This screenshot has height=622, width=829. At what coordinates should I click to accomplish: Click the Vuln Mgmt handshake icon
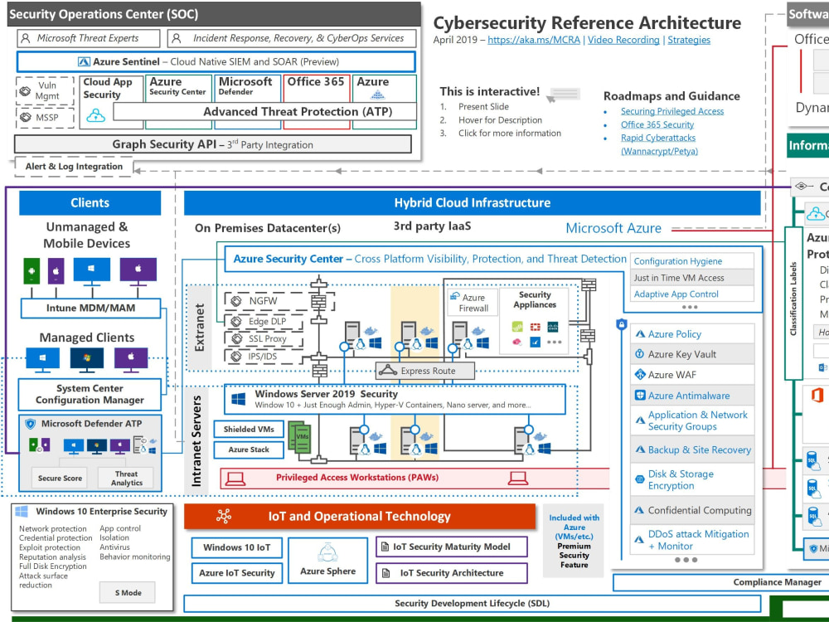[26, 91]
